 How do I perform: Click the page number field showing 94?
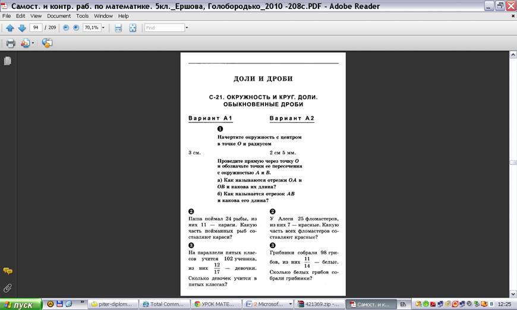click(x=36, y=28)
